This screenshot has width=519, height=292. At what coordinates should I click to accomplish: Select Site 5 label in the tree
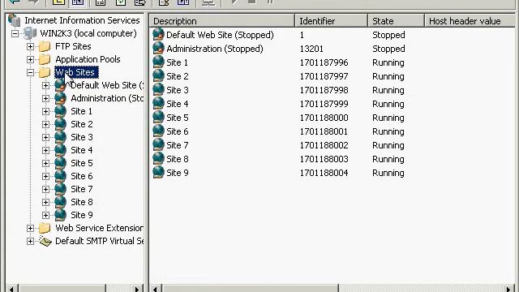pos(82,163)
